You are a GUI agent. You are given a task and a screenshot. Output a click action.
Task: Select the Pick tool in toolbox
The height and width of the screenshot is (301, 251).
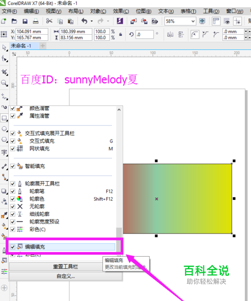pos(5,48)
